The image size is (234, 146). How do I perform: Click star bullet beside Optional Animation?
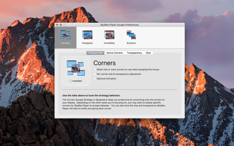[95, 78]
